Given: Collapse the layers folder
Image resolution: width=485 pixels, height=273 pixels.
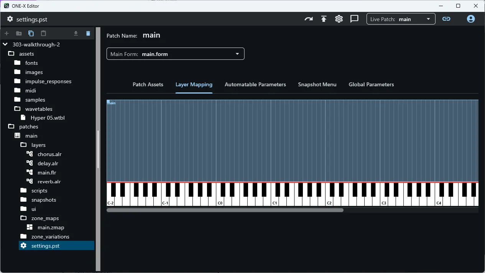Looking at the screenshot, I should [x=23, y=145].
